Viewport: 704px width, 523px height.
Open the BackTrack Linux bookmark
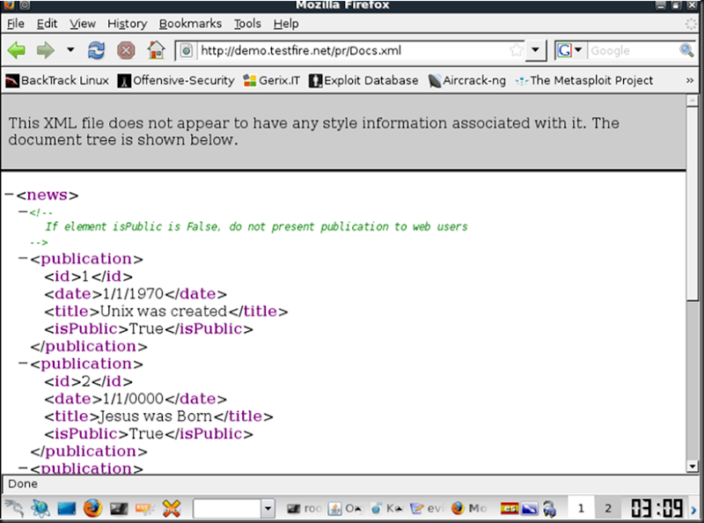tap(57, 80)
